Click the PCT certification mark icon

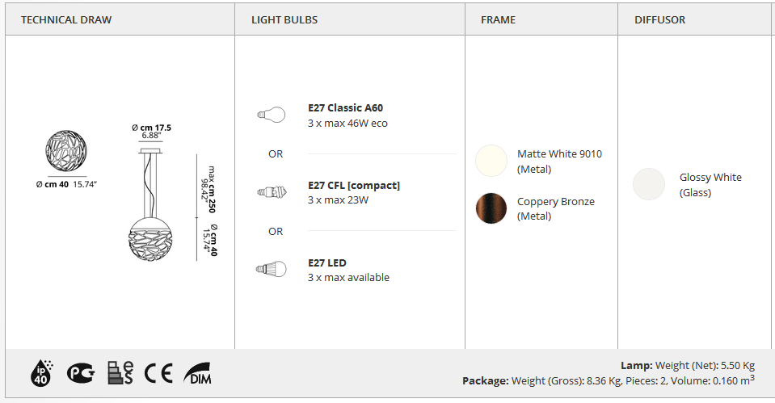click(x=80, y=372)
